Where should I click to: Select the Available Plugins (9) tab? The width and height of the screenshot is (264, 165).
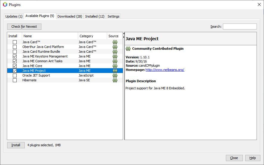pyautogui.click(x=40, y=16)
